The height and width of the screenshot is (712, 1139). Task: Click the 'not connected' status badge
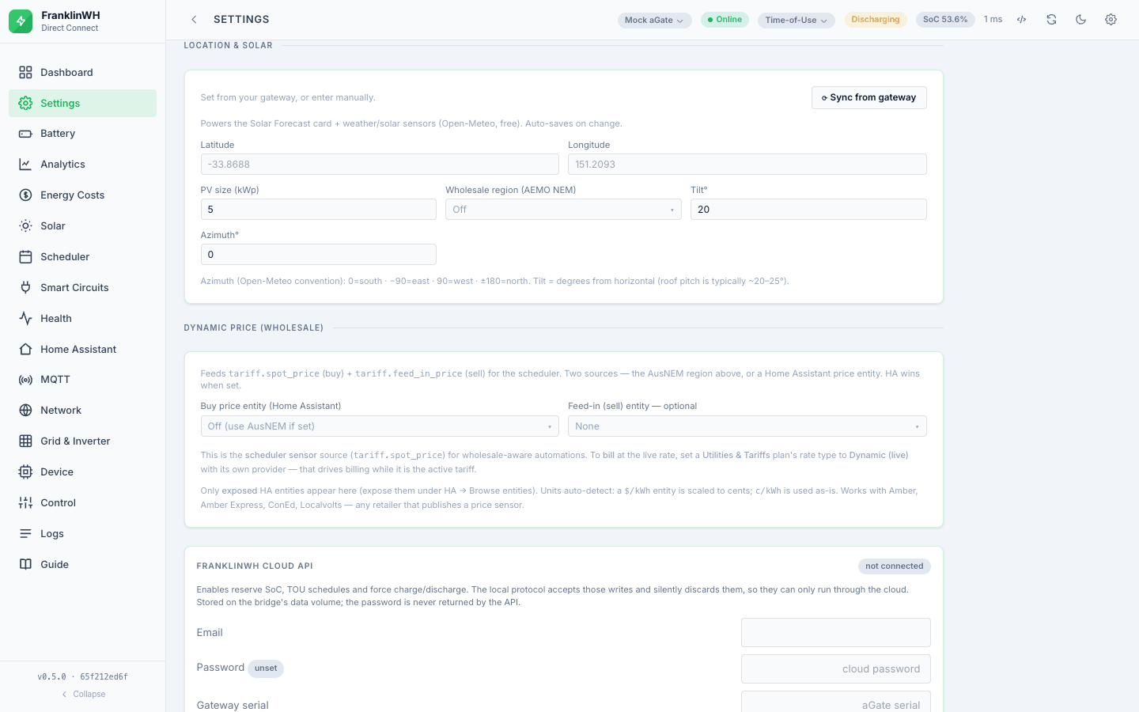click(x=895, y=566)
